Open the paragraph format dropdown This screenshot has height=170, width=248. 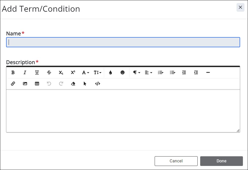(137, 73)
